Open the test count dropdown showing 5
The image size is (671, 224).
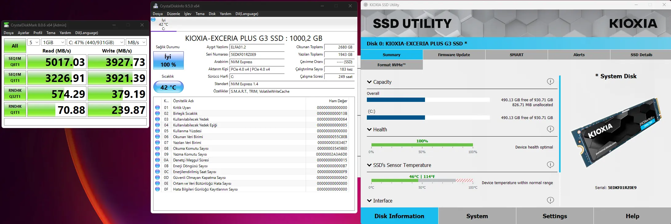(34, 42)
